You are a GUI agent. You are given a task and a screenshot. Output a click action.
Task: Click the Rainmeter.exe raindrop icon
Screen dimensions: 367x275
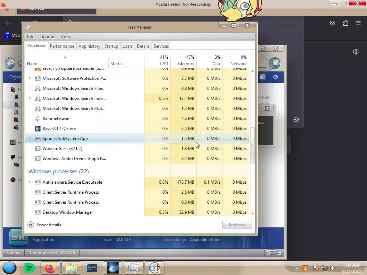(37, 119)
